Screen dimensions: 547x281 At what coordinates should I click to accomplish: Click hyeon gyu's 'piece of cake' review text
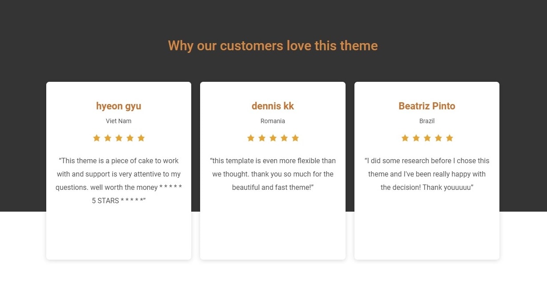[119, 181]
